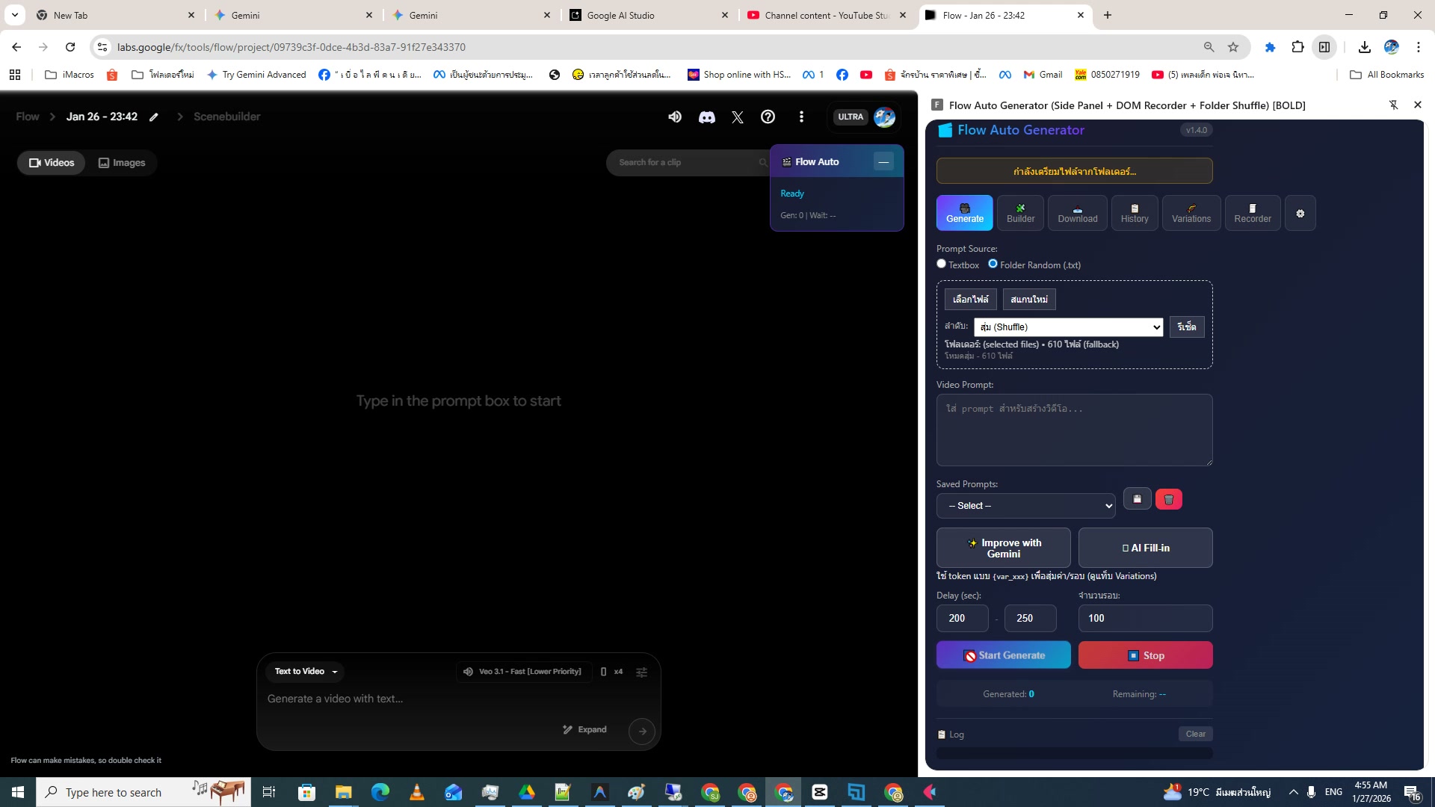Expand the Text to Video mode dropdown
Image resolution: width=1435 pixels, height=807 pixels.
305,671
